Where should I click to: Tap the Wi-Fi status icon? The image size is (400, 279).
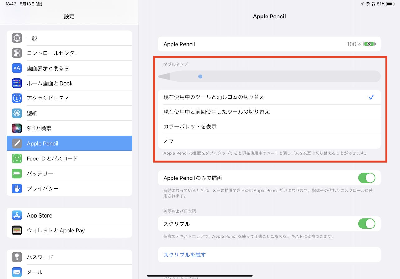[368, 4]
